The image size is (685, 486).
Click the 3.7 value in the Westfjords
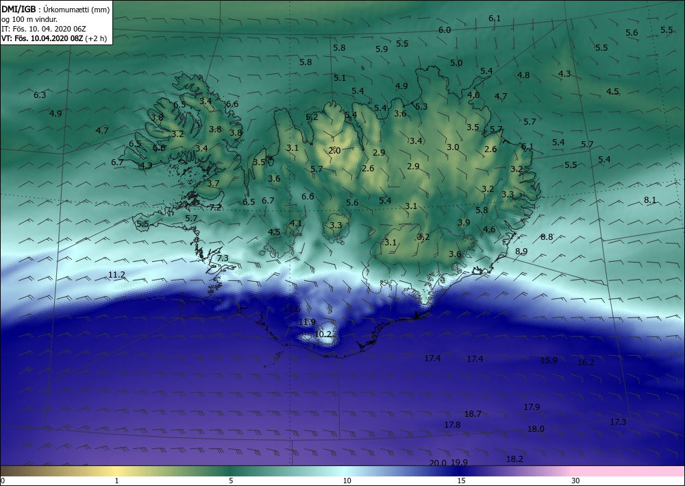[213, 184]
